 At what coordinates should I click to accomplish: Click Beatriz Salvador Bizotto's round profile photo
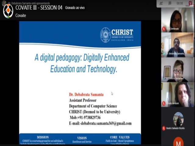[x=178, y=119]
